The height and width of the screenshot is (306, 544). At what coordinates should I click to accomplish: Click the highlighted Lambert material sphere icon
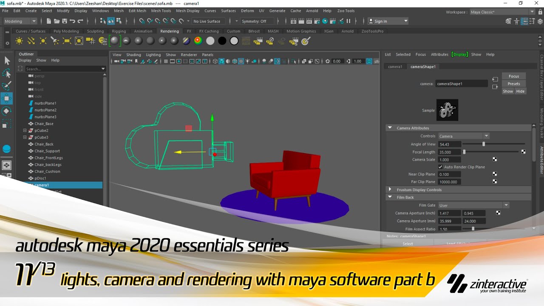point(115,41)
